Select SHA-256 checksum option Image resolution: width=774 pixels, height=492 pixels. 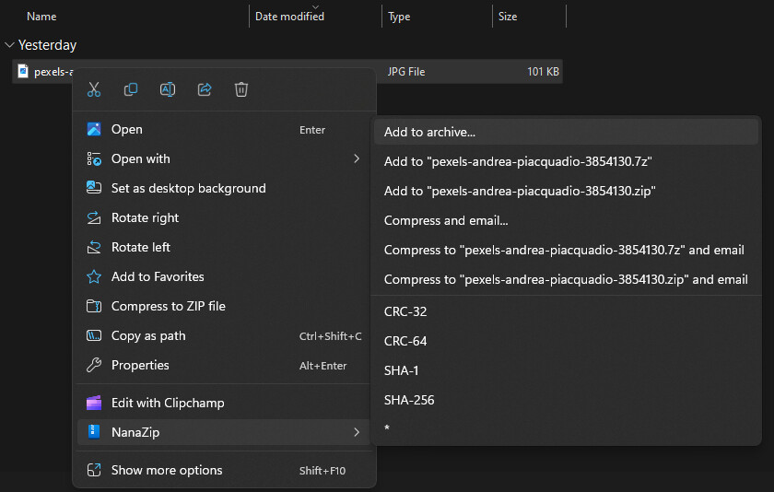409,400
